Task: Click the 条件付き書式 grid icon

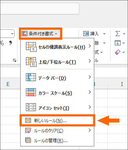Action: pyautogui.click(x=25, y=34)
